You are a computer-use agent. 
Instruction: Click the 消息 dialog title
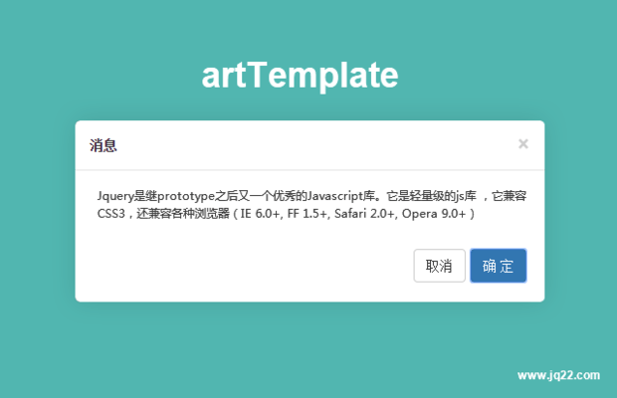[x=103, y=145]
